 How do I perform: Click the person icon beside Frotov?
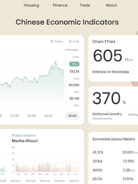[x=52, y=41]
